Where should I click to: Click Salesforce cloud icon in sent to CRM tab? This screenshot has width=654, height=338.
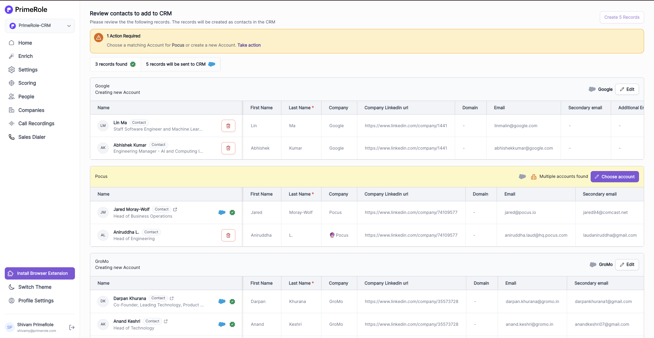212,64
